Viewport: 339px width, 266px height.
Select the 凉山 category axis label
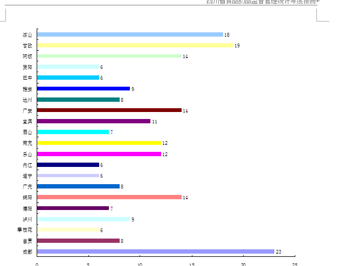tap(27, 34)
